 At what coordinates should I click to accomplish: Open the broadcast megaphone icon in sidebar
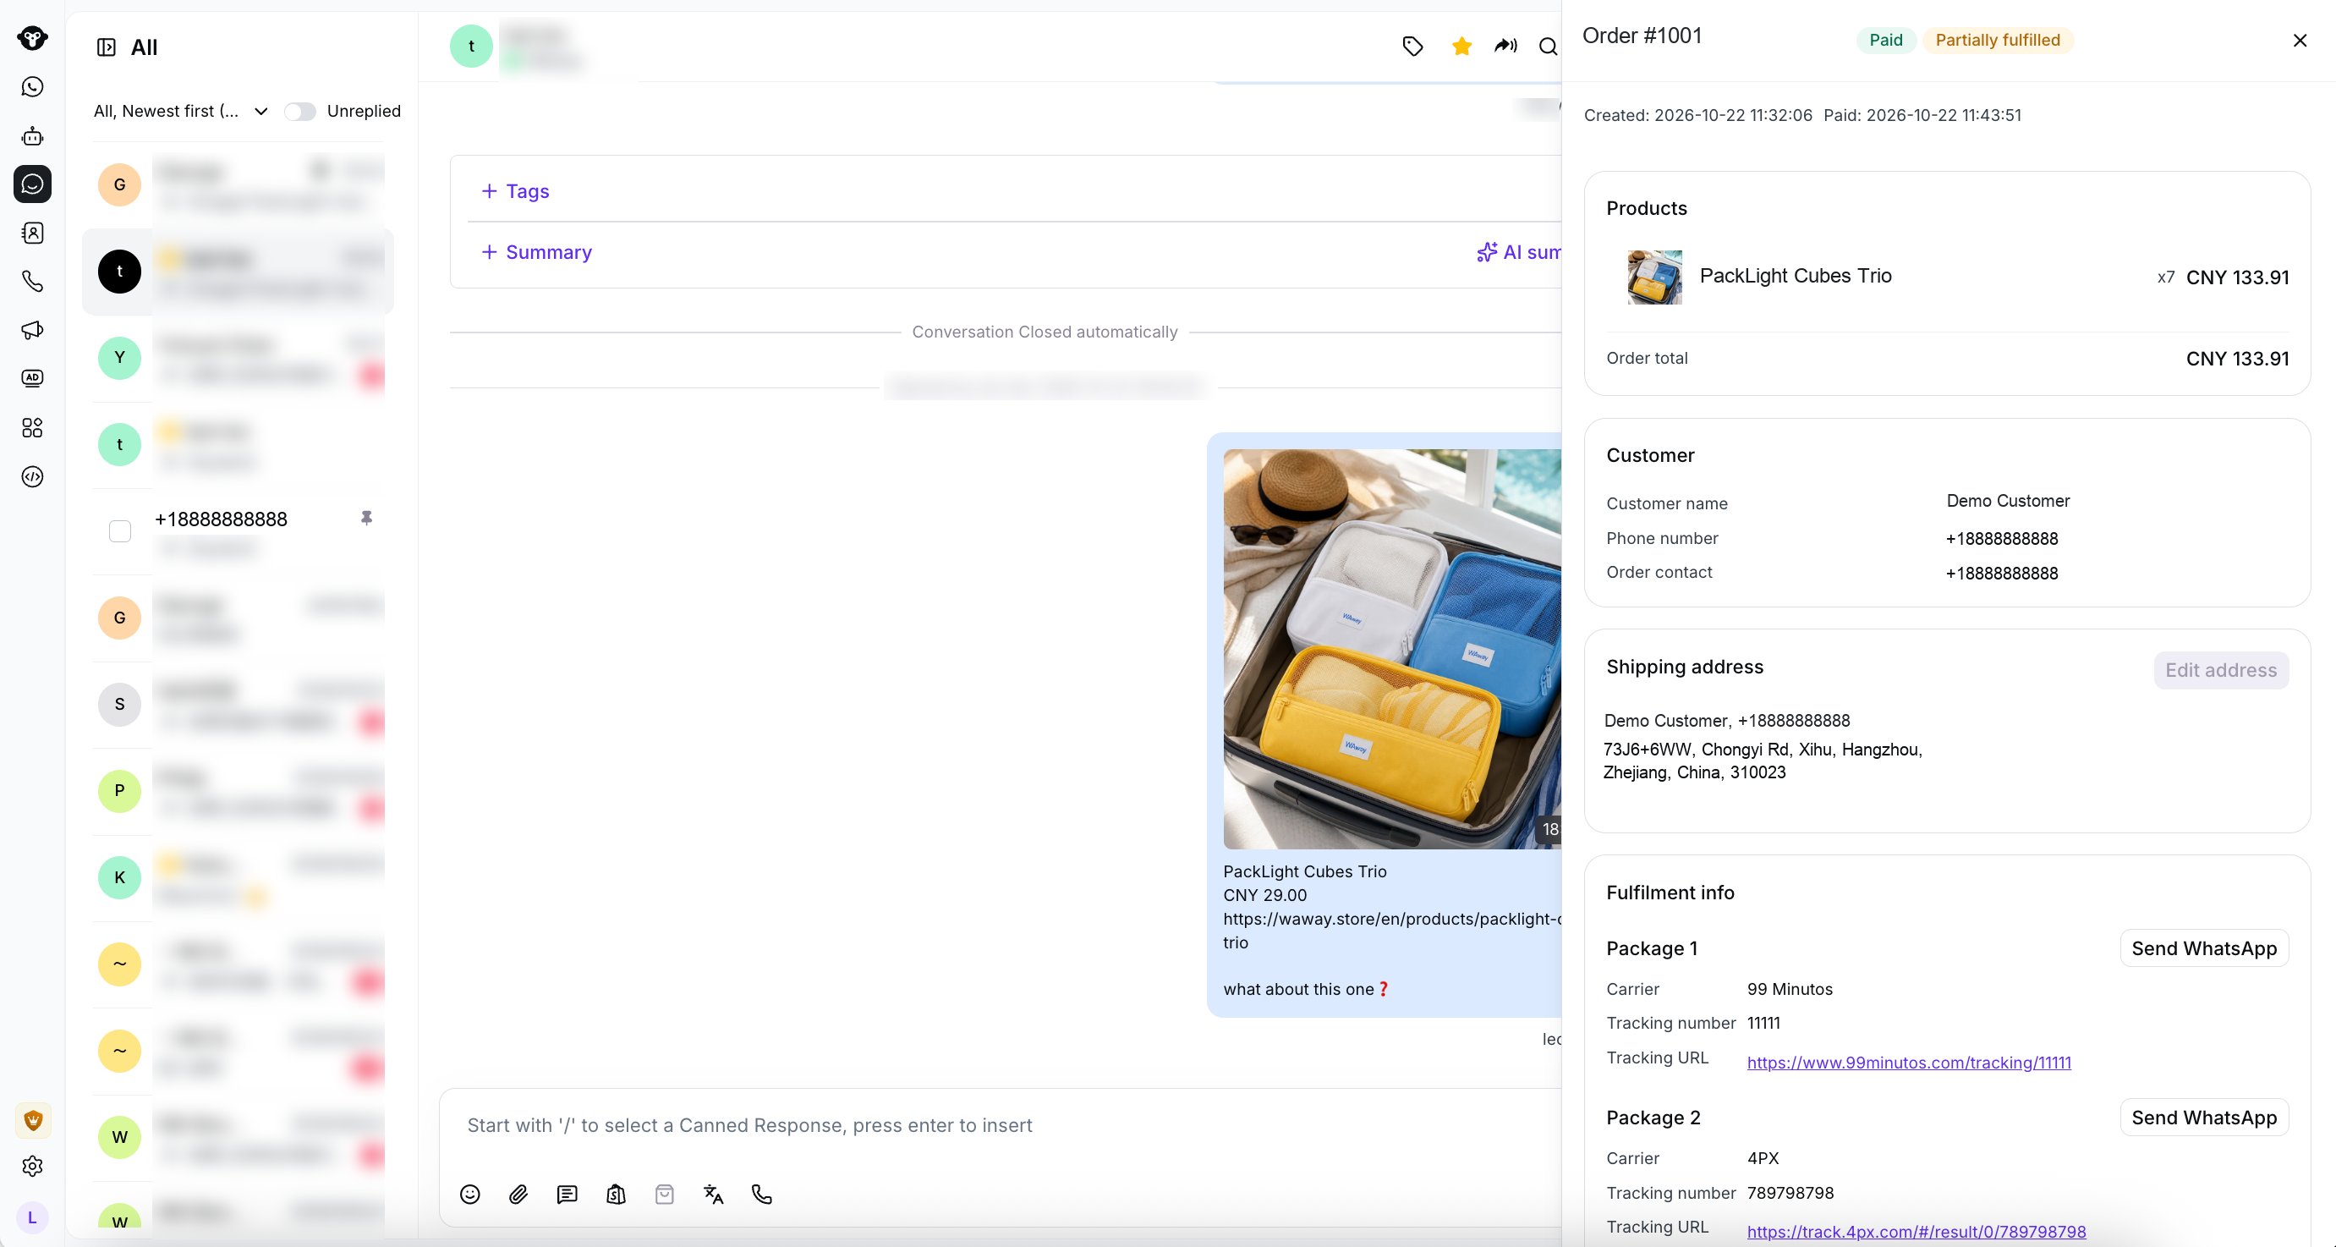pos(33,330)
